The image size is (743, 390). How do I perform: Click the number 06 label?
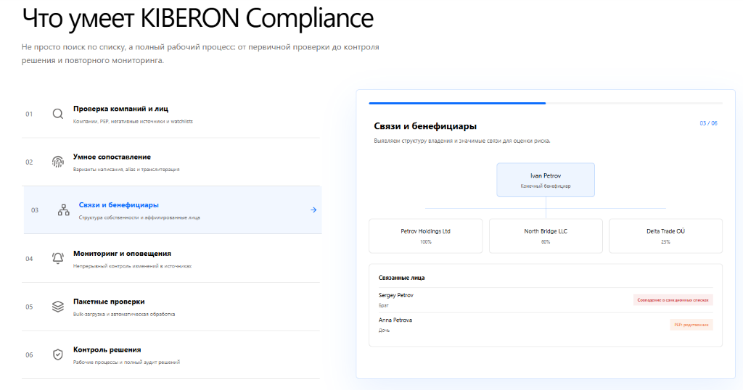pyautogui.click(x=29, y=355)
